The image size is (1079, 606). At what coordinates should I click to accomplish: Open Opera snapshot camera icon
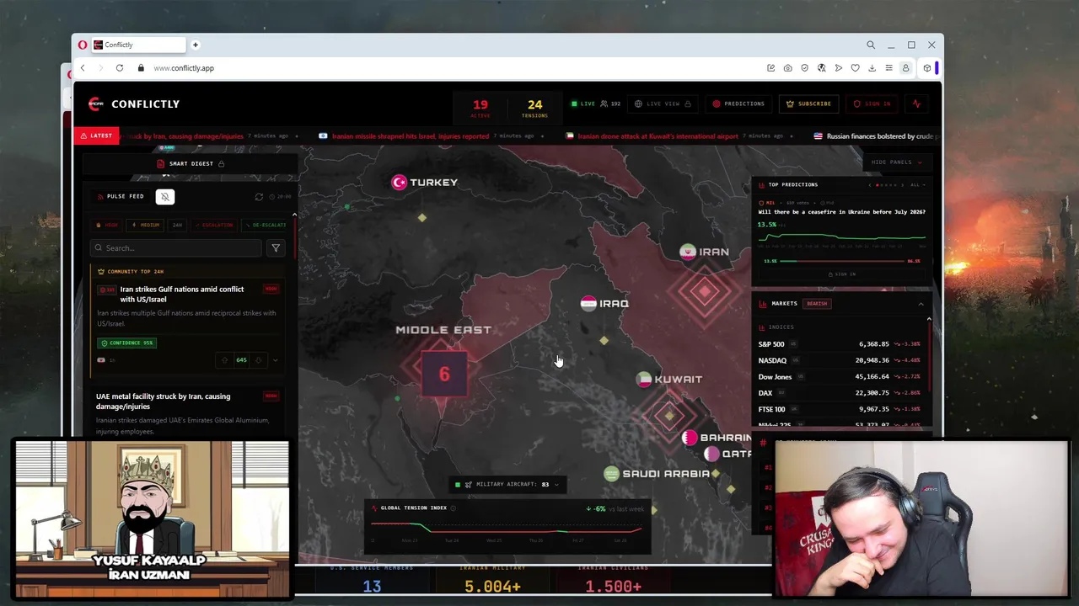coord(787,68)
